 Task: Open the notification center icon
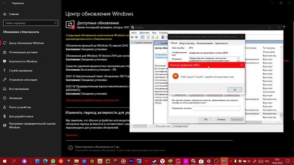coord(288,161)
